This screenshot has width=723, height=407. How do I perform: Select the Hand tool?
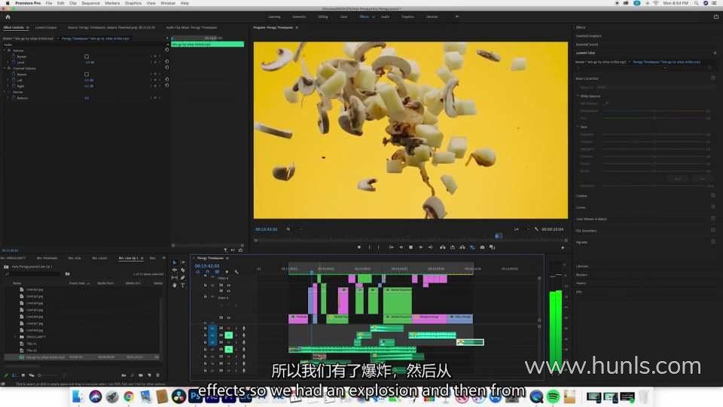coord(175,285)
